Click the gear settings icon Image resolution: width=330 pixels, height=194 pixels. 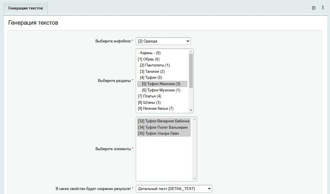pyautogui.click(x=313, y=8)
